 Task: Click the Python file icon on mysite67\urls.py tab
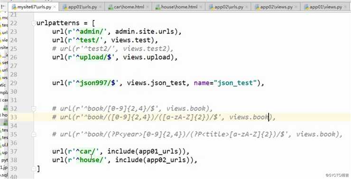[14, 7]
